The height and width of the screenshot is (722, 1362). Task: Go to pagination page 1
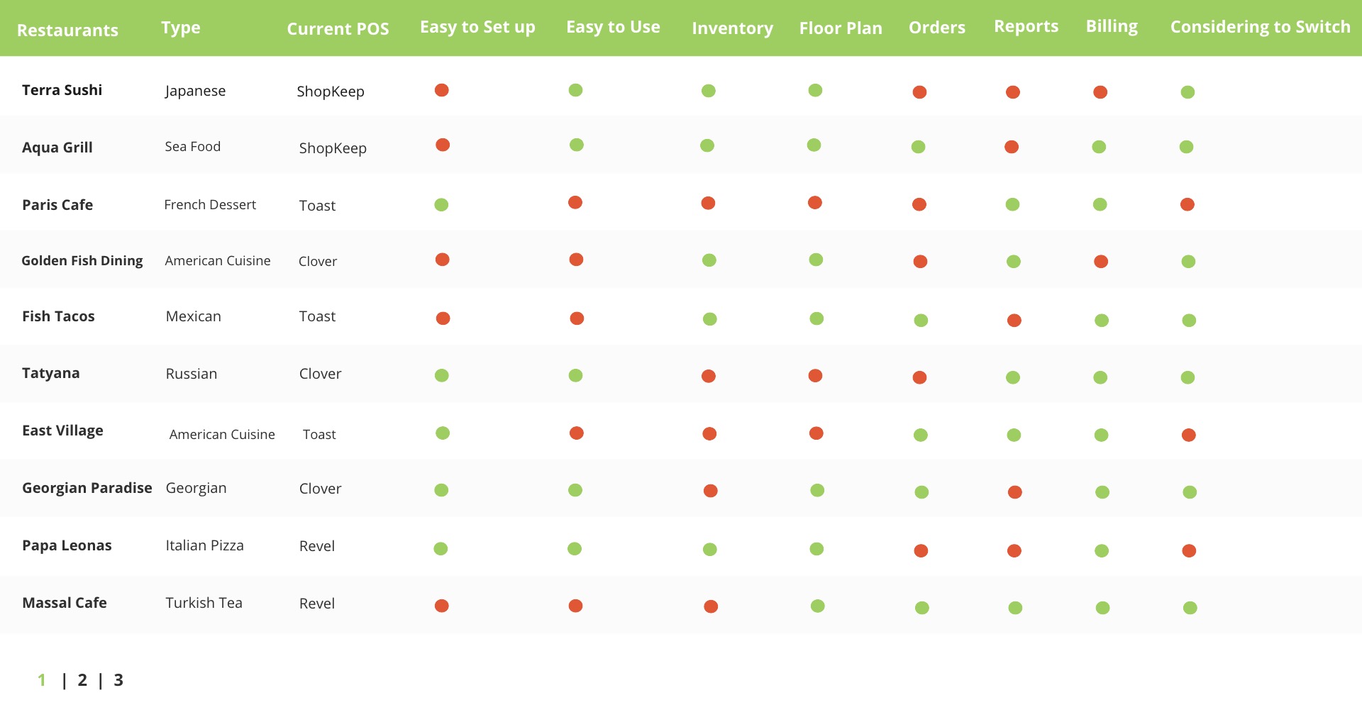pos(42,680)
